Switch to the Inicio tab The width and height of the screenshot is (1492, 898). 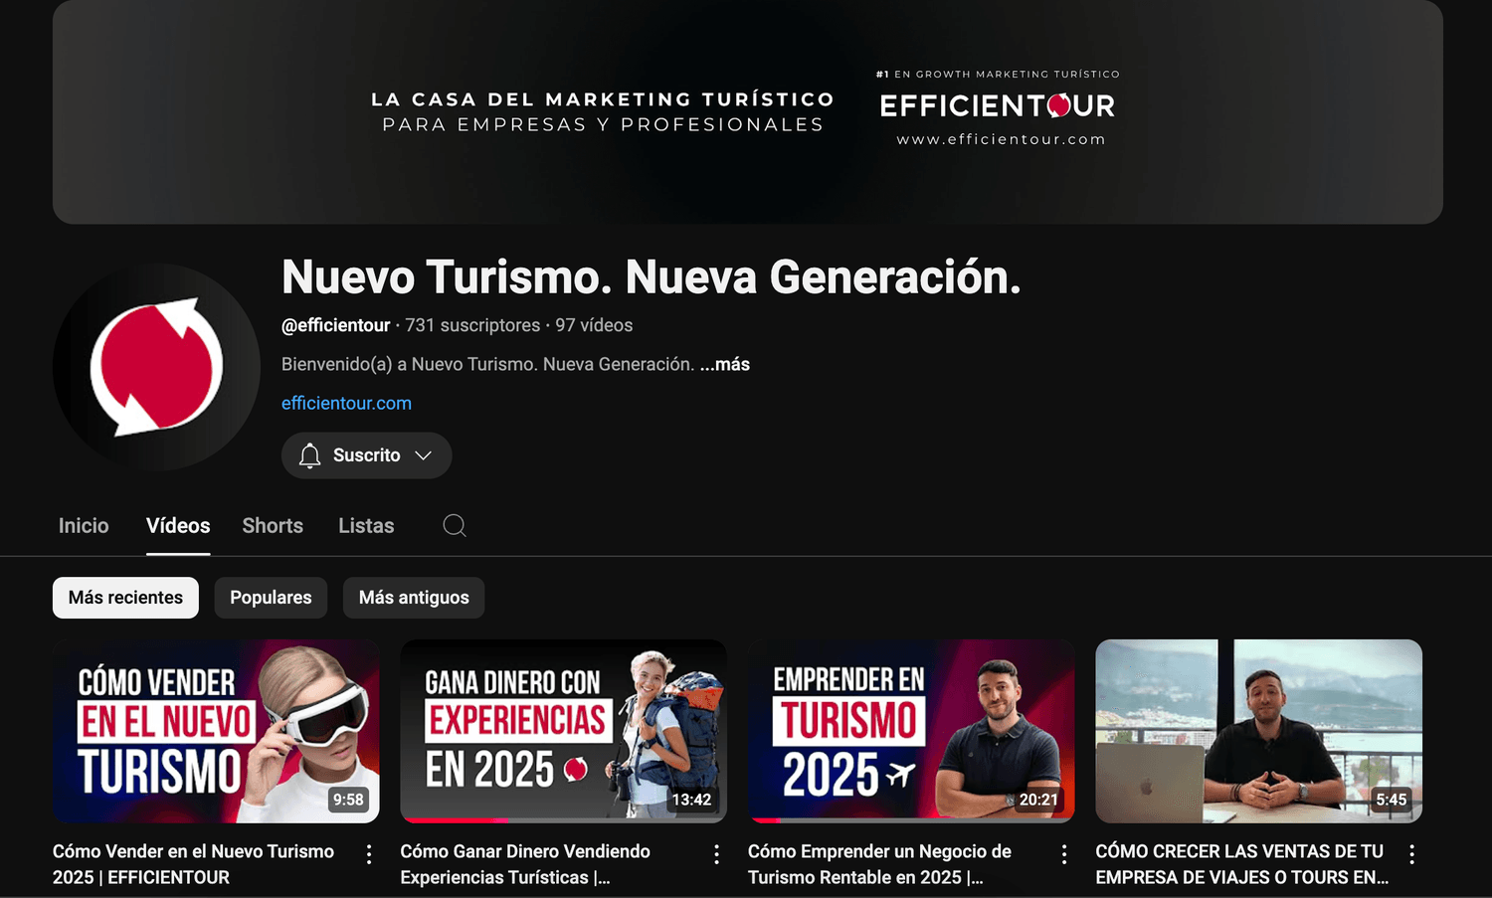click(x=84, y=526)
